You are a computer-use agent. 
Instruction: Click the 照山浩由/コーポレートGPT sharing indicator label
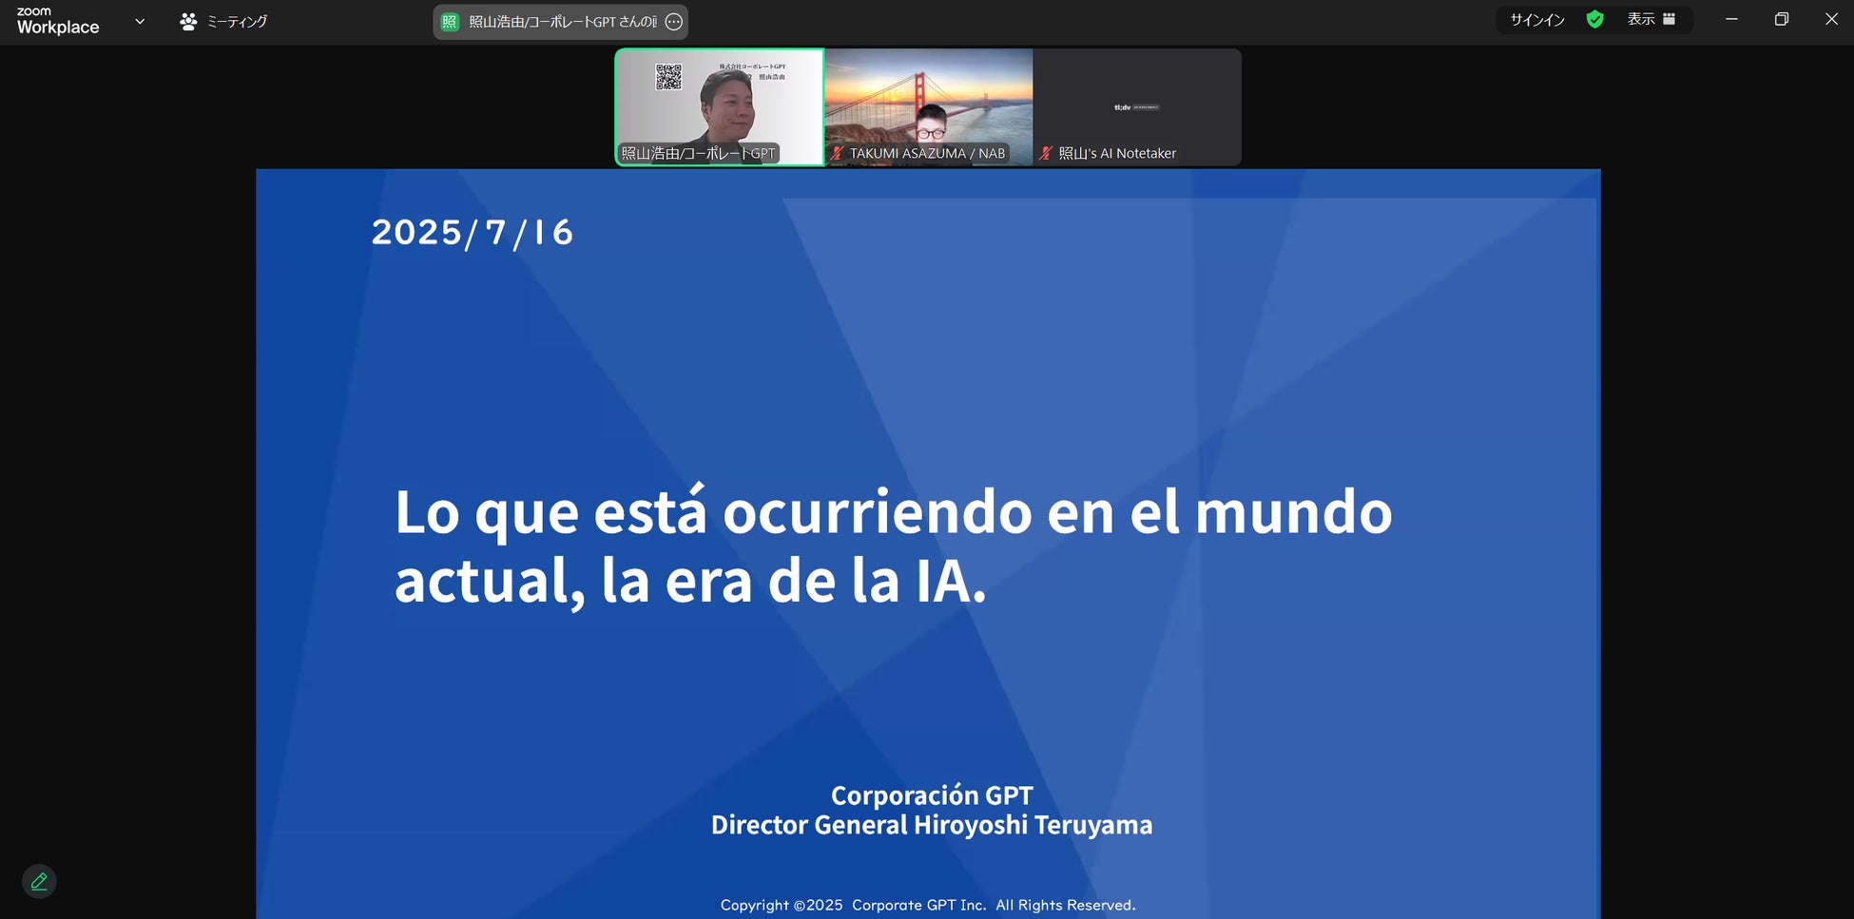[562, 22]
